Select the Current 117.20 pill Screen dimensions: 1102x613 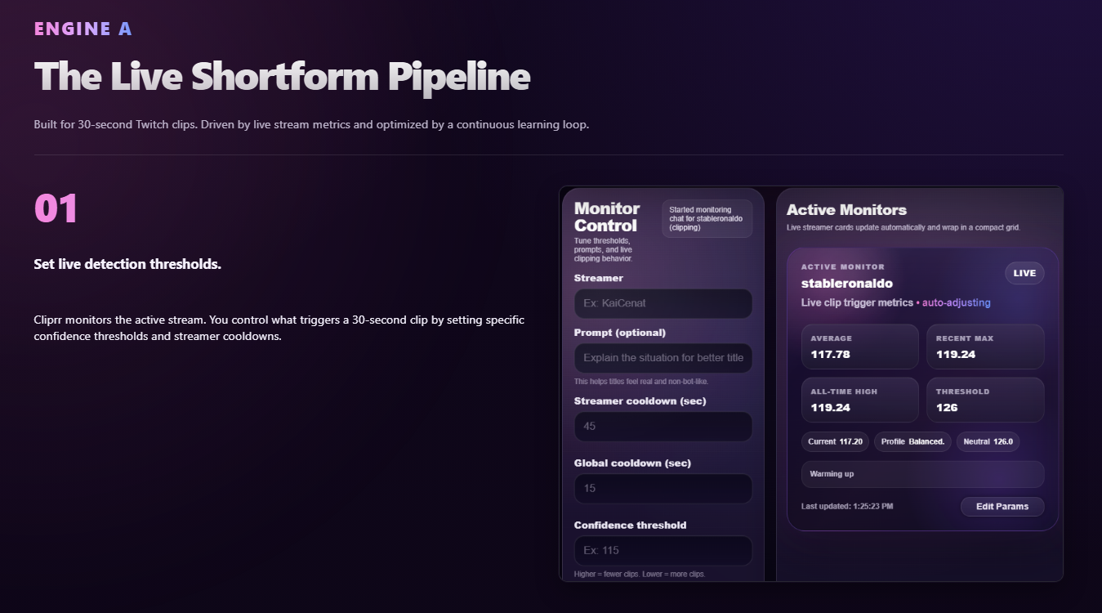(x=835, y=441)
